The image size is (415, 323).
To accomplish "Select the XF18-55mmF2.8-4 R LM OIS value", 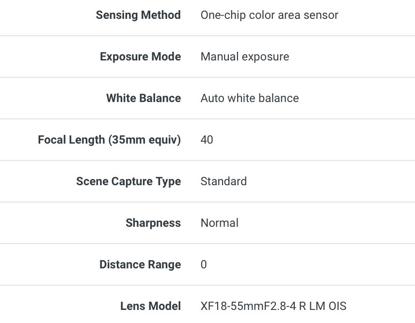I will (x=273, y=306).
